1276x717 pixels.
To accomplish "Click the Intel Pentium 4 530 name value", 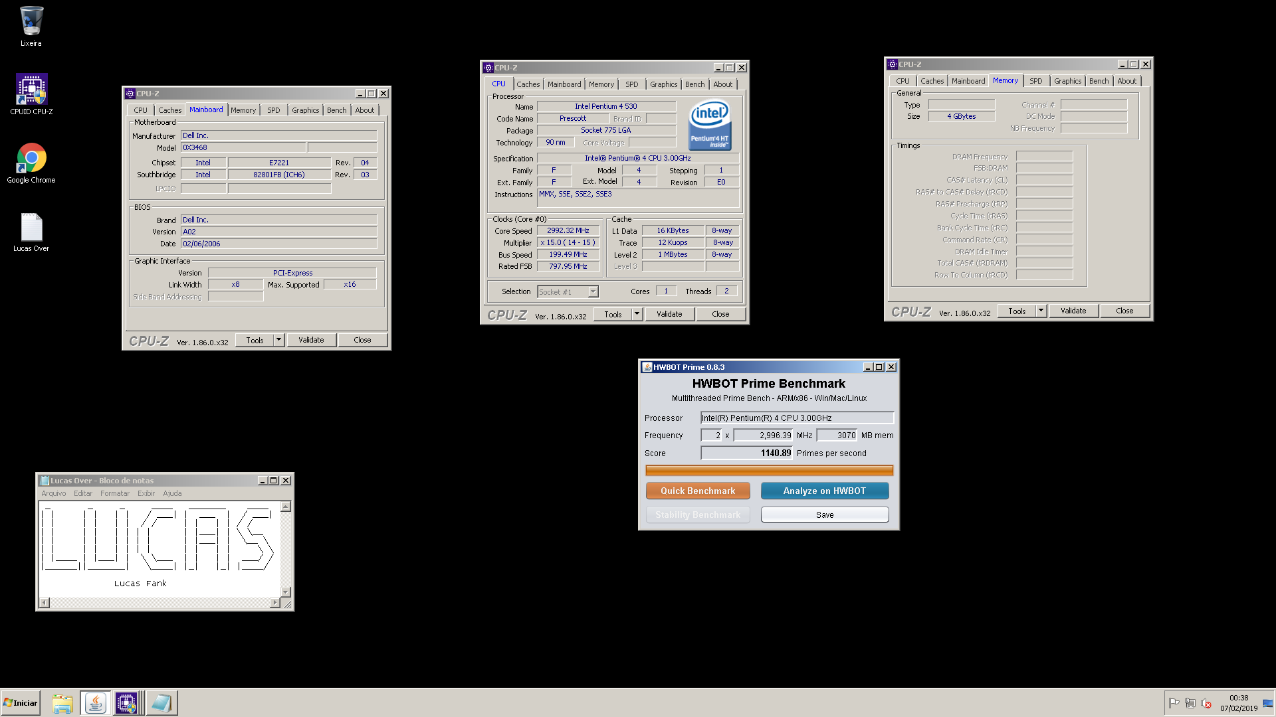I will pyautogui.click(x=606, y=106).
